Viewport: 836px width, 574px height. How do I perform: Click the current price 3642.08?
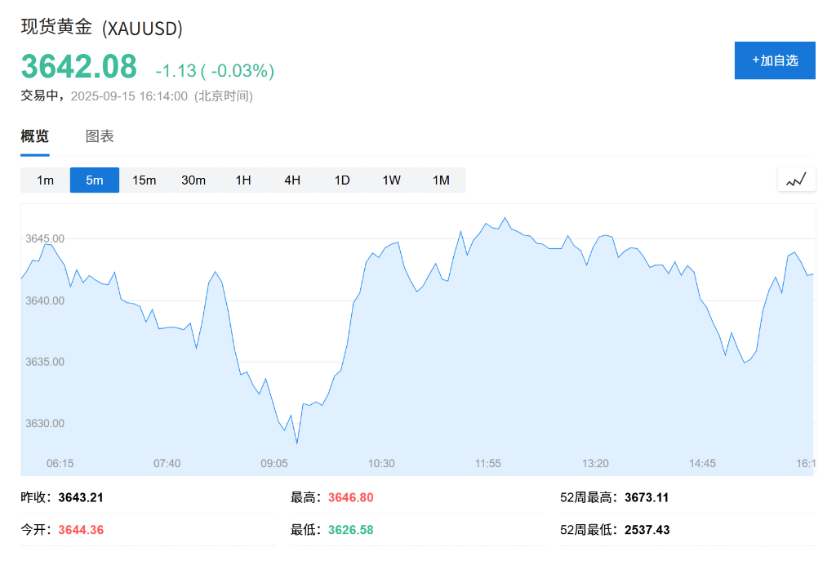(x=79, y=66)
